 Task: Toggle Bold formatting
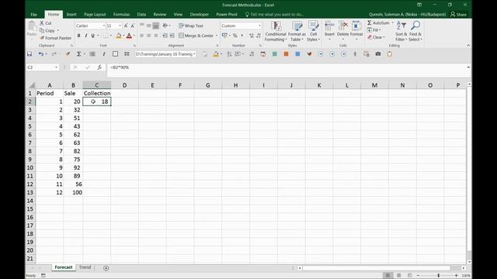(78, 36)
